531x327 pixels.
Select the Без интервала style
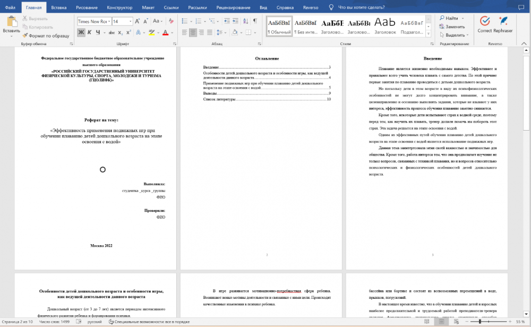(x=306, y=27)
